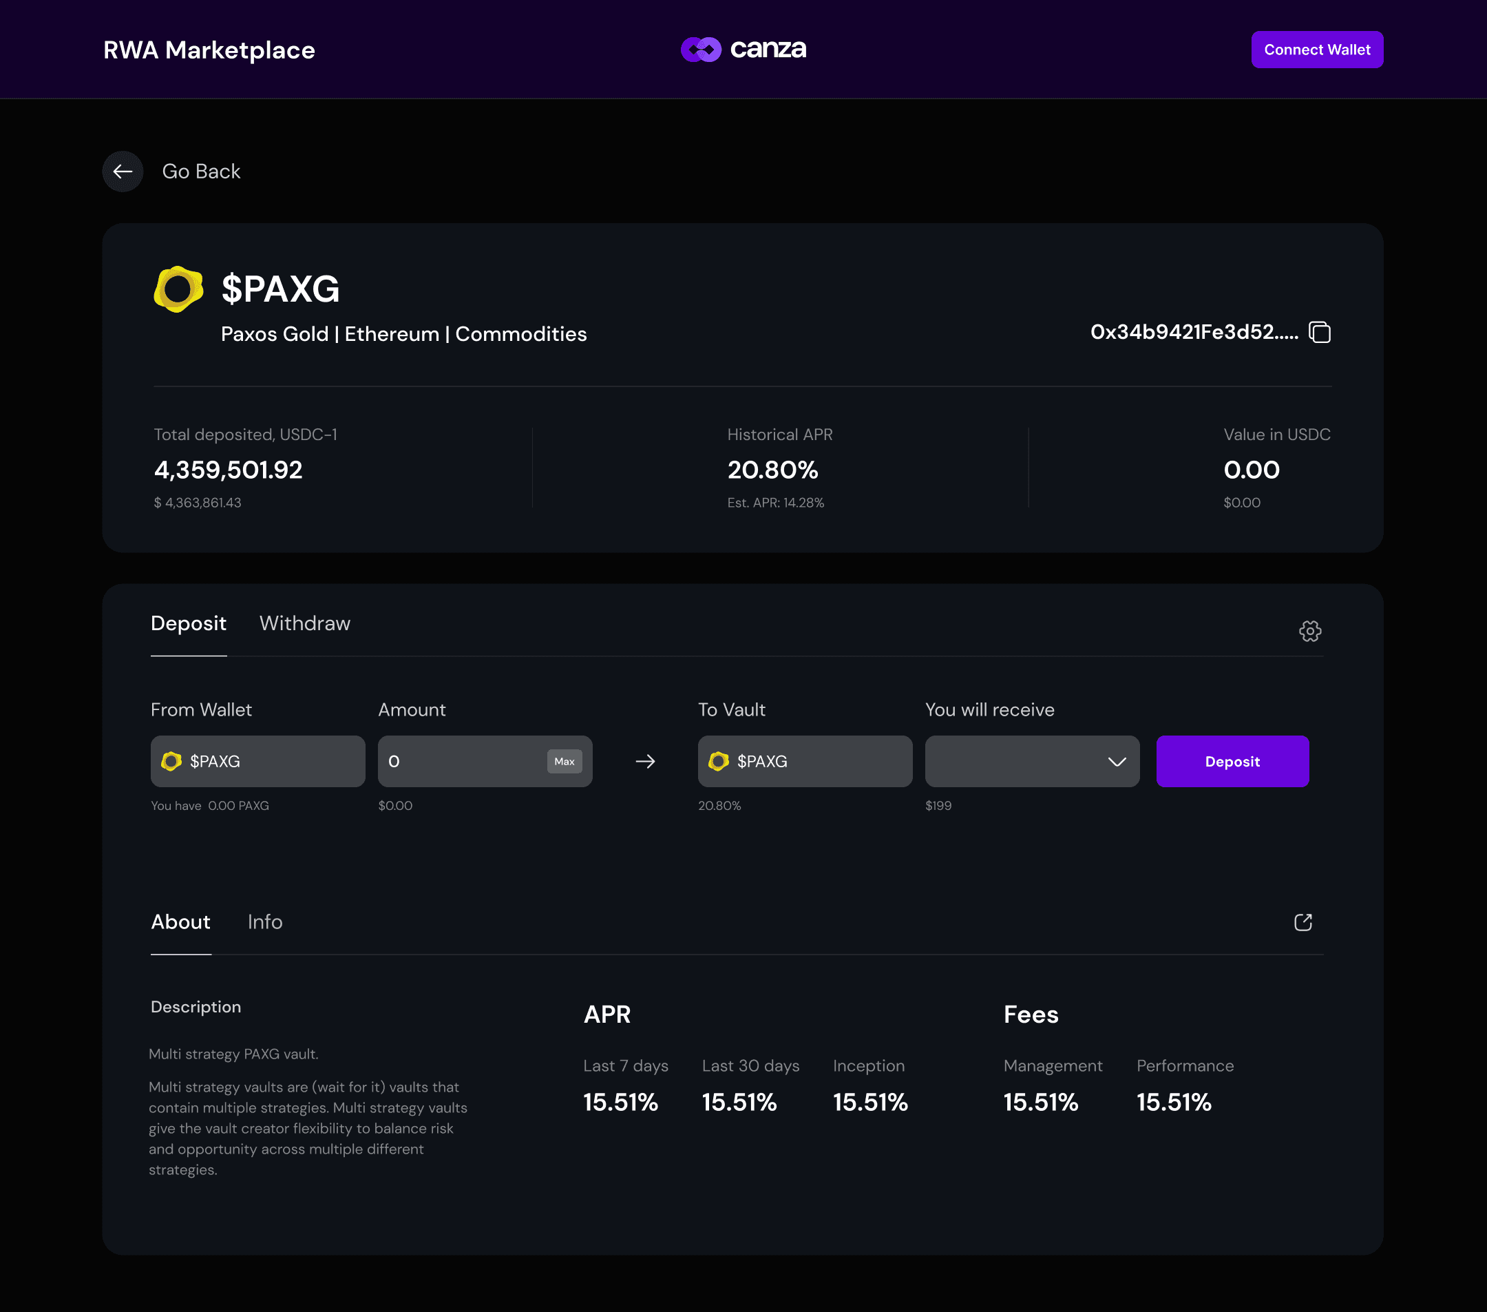Viewport: 1487px width, 1312px height.
Task: Click the large PAXG gold token icon
Action: tap(178, 289)
